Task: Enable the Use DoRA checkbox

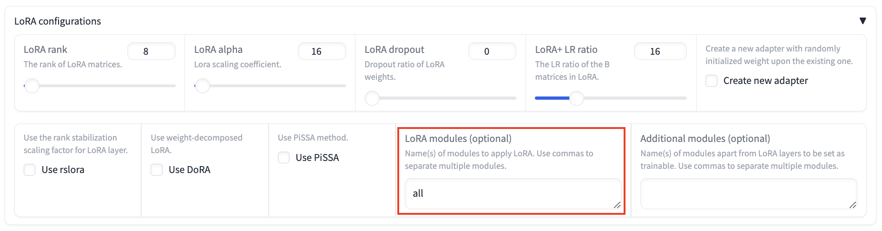Action: (x=157, y=170)
